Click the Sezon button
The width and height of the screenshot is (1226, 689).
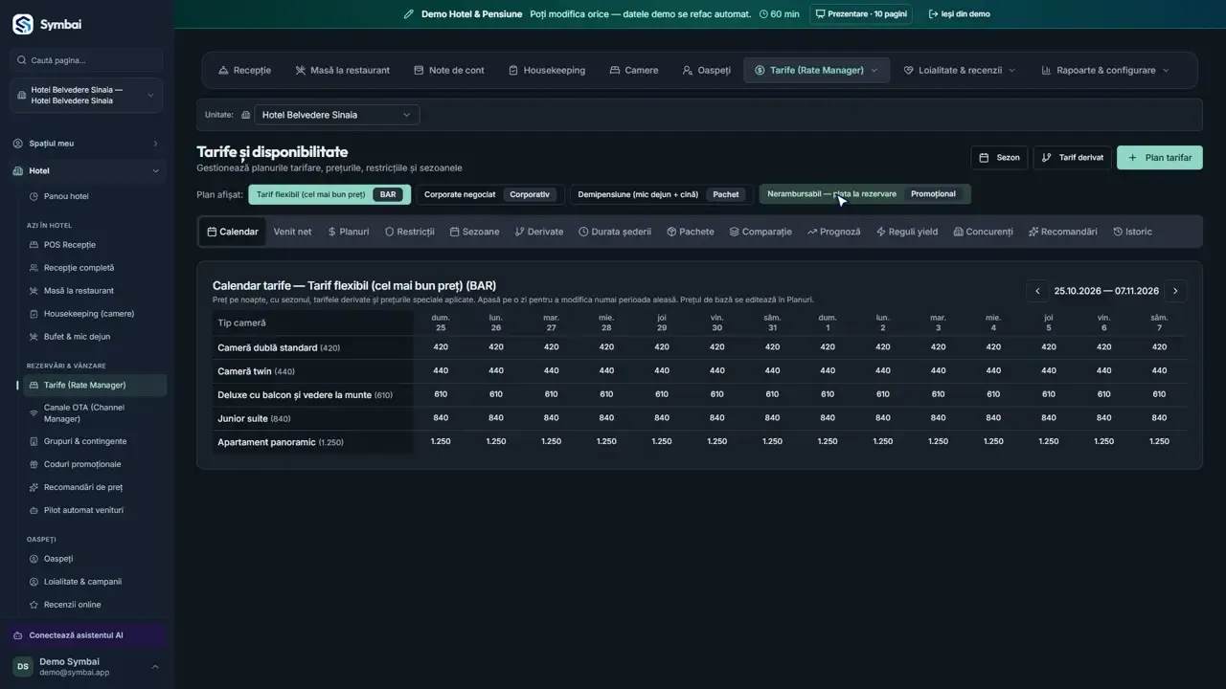click(999, 158)
